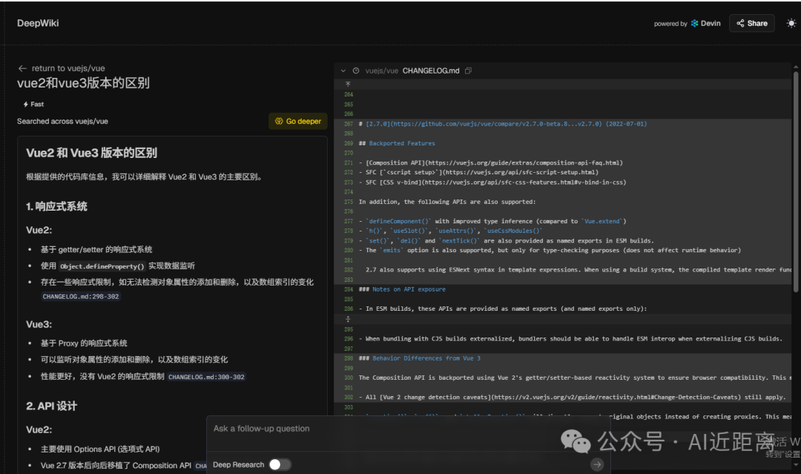Image resolution: width=801 pixels, height=474 pixels.
Task: Click the send arrow button
Action: pyautogui.click(x=596, y=465)
